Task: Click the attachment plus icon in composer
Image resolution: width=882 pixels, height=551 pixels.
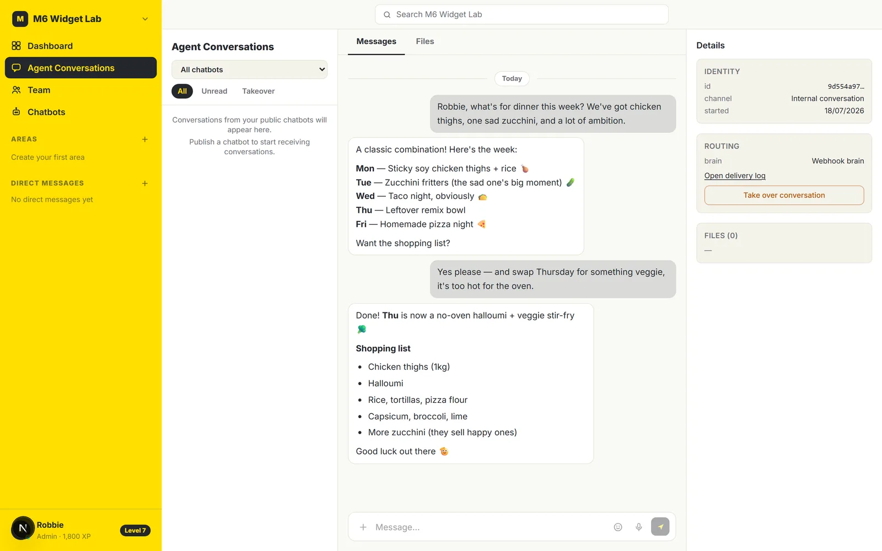Action: (x=363, y=527)
